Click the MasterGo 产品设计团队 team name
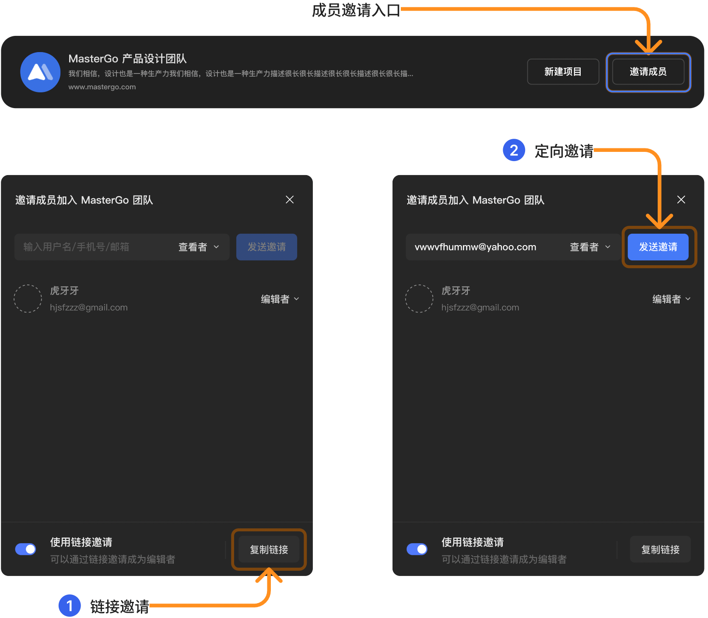Viewport: 708px width, 618px height. [127, 59]
